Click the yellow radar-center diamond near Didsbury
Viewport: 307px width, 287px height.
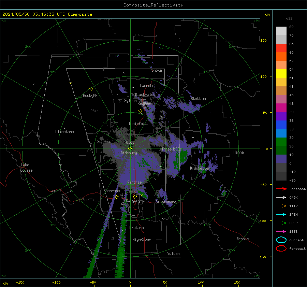(130, 149)
